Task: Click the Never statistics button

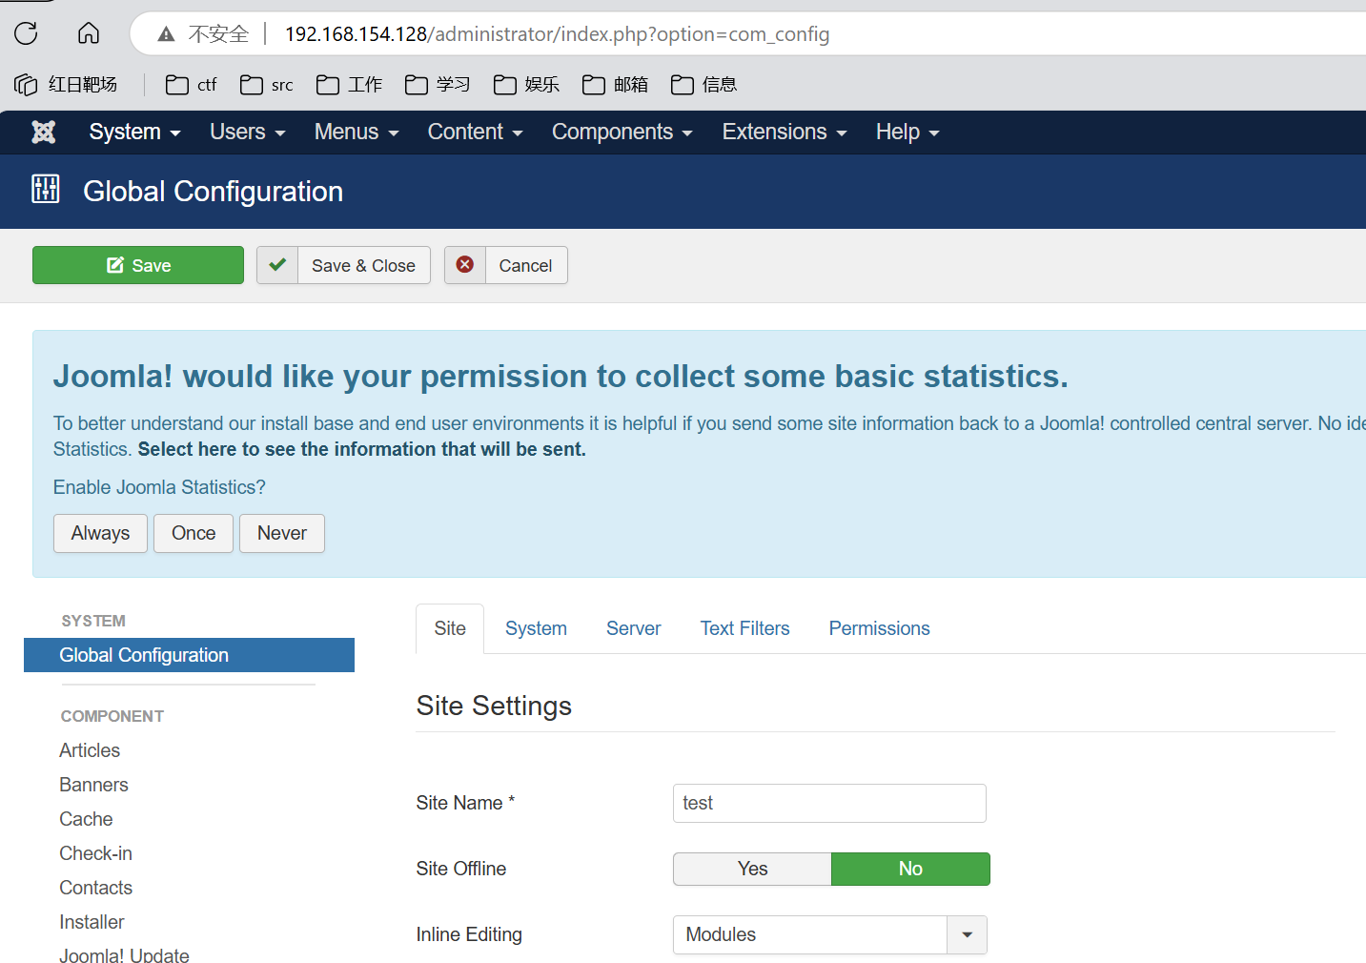Action: (x=282, y=533)
